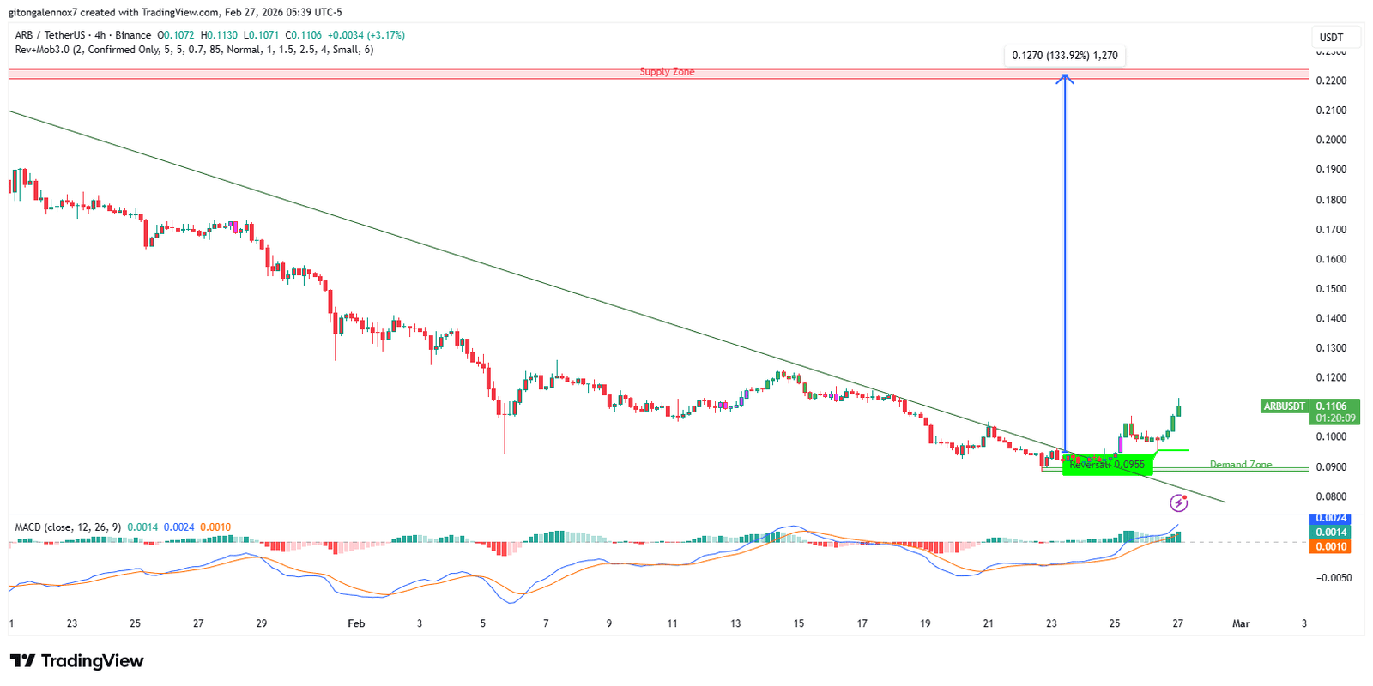Click the TradingView logo
Viewport: 1373px width, 686px height.
coord(77,661)
